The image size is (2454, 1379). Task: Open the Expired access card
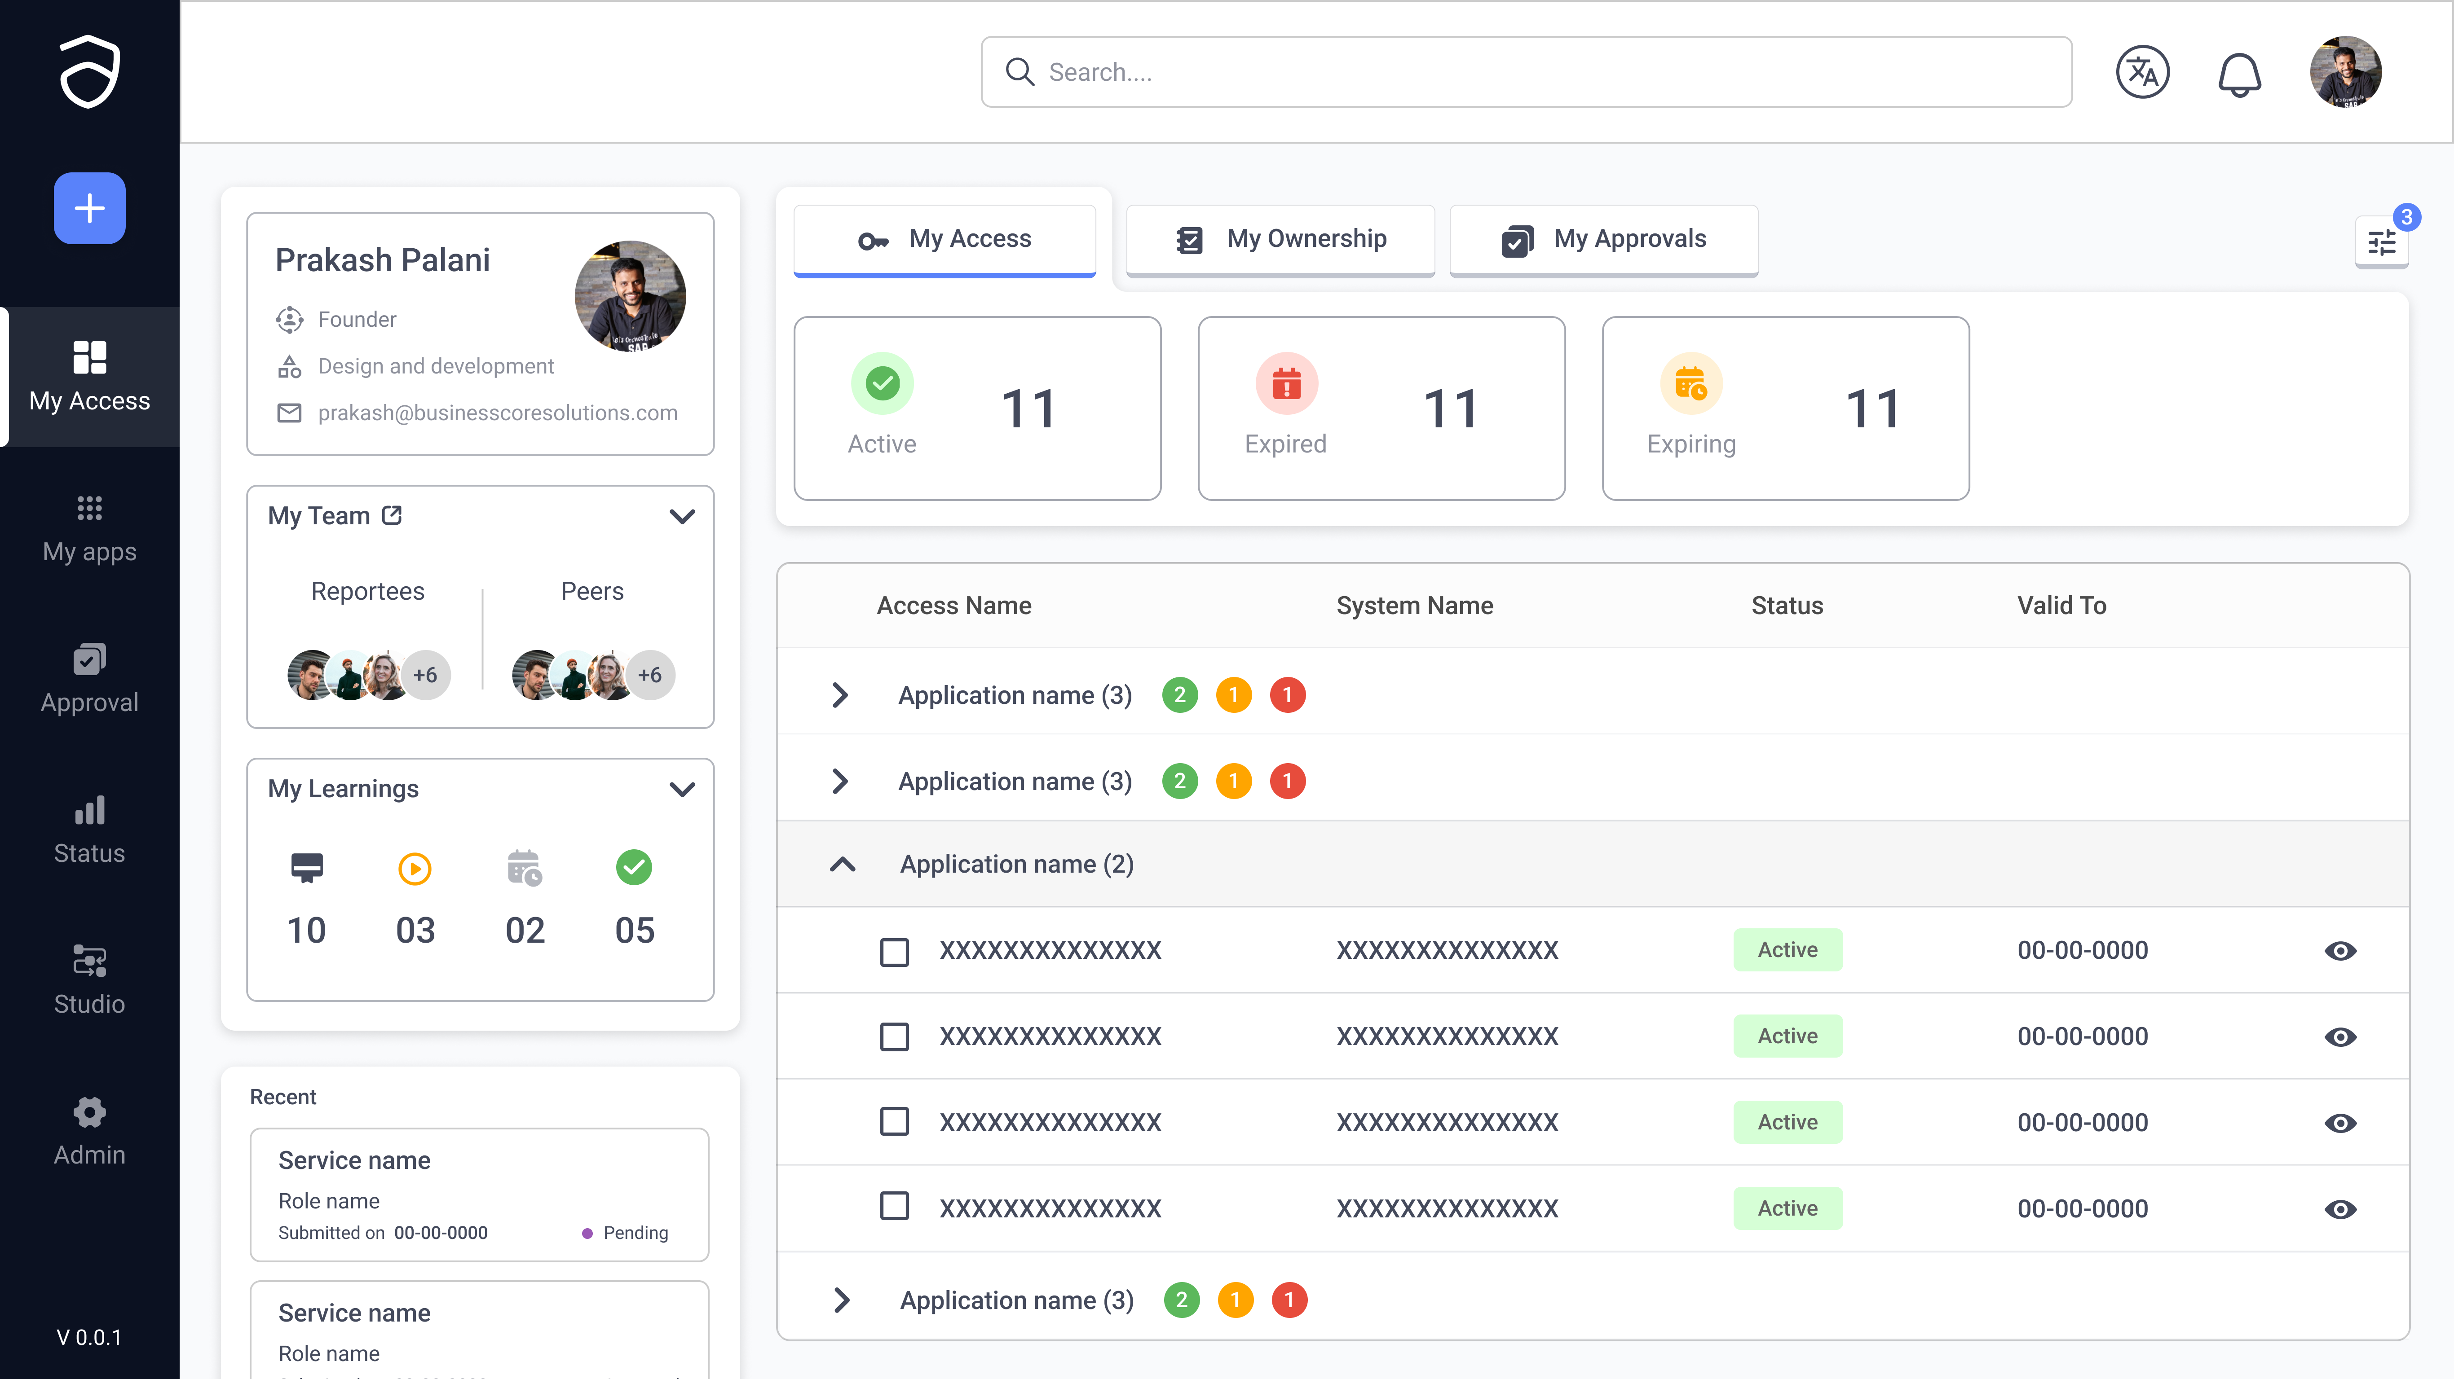coord(1381,408)
